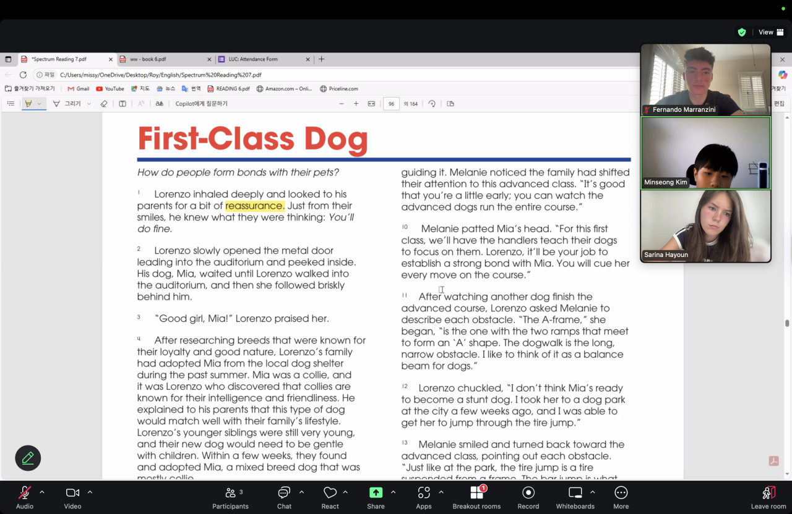Expand audio options arrow beside Audio
Screen dimensions: 792x514
click(x=42, y=492)
